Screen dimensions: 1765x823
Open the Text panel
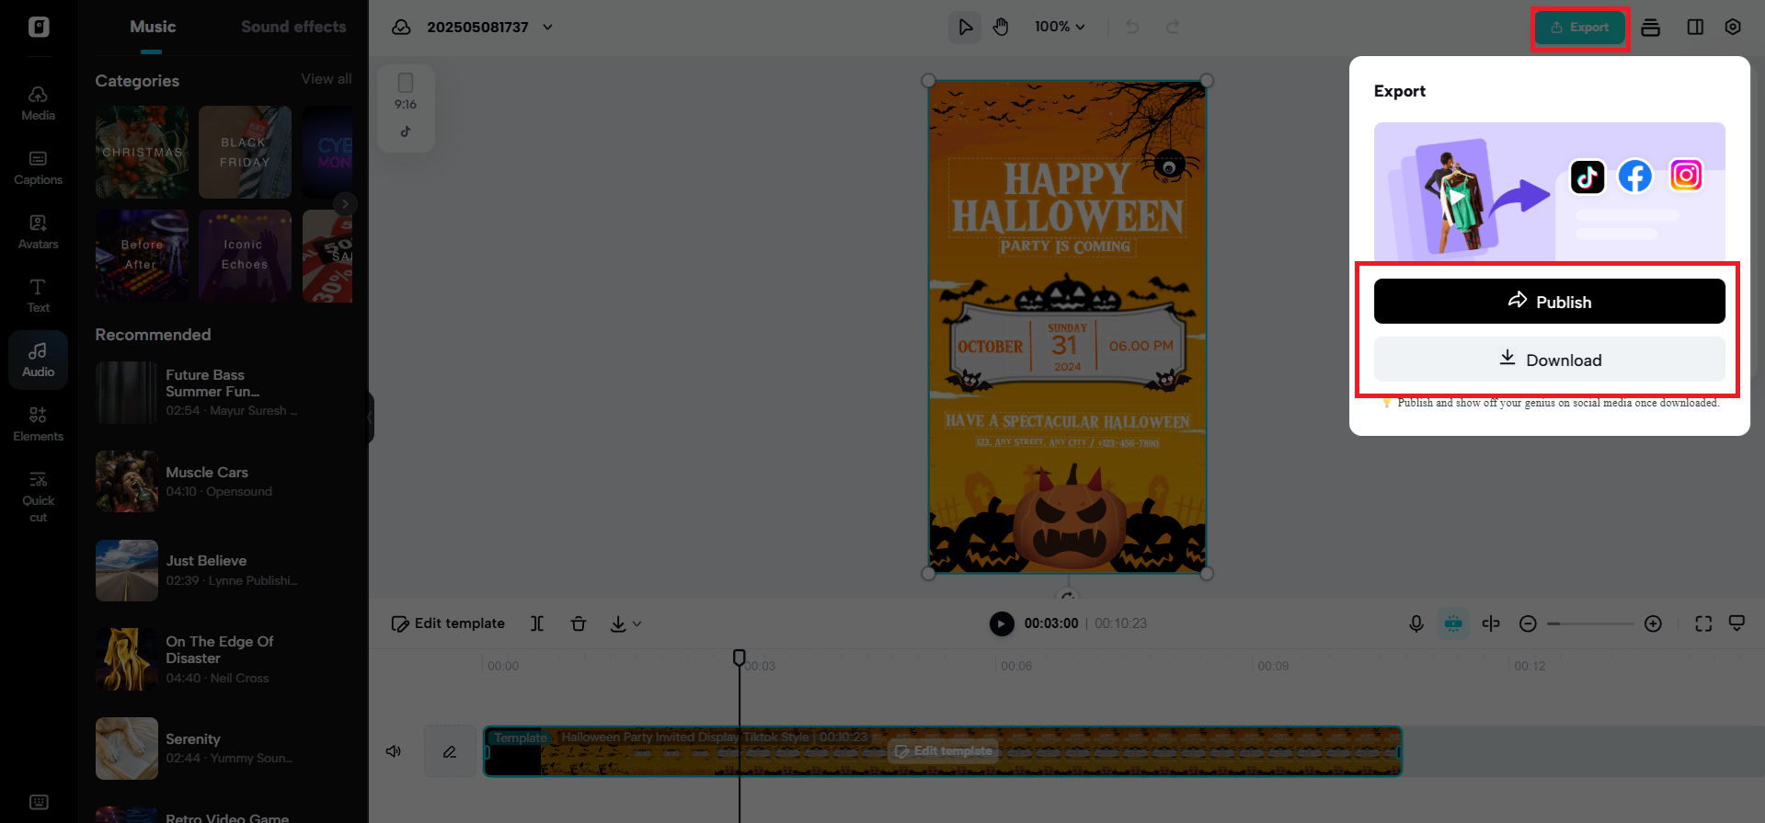(x=38, y=295)
